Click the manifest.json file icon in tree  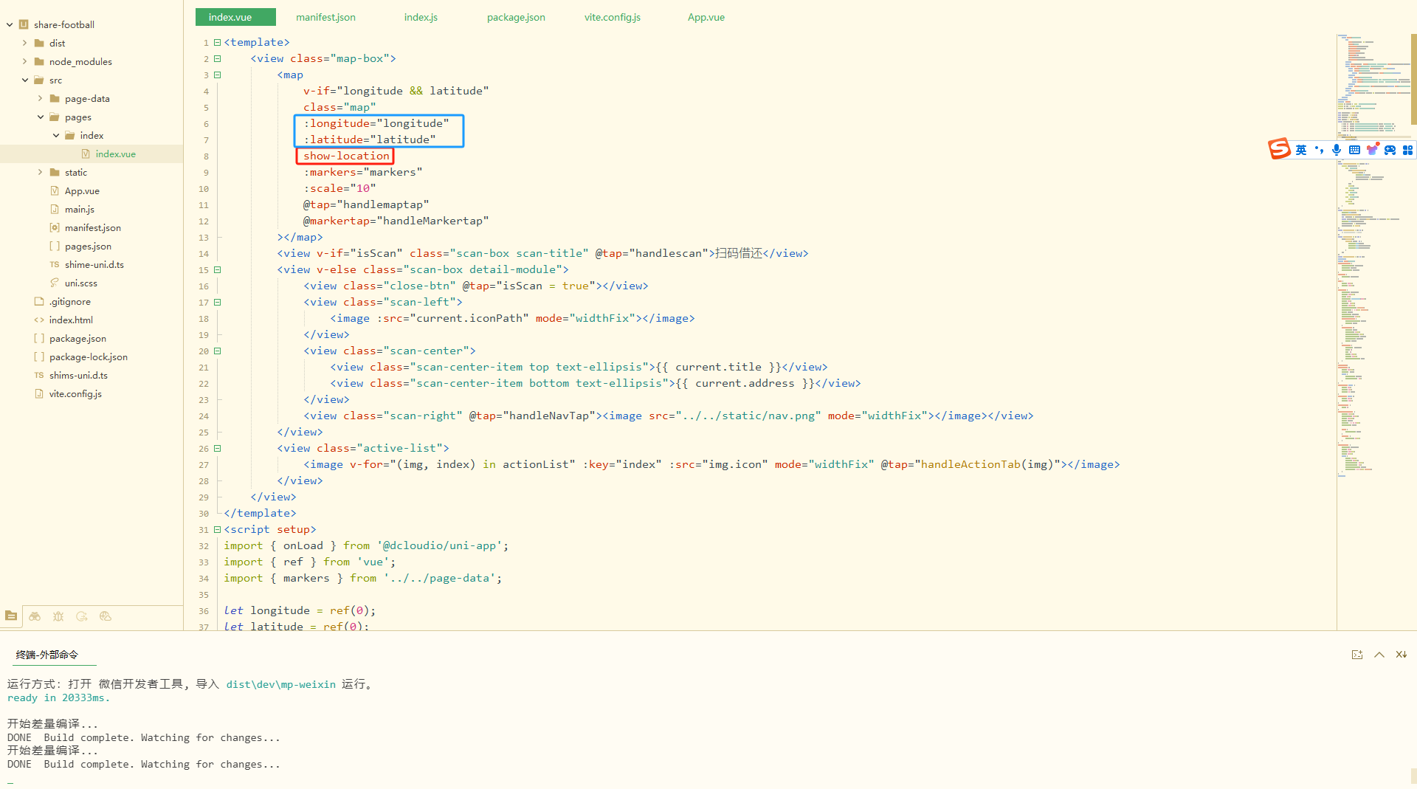55,227
